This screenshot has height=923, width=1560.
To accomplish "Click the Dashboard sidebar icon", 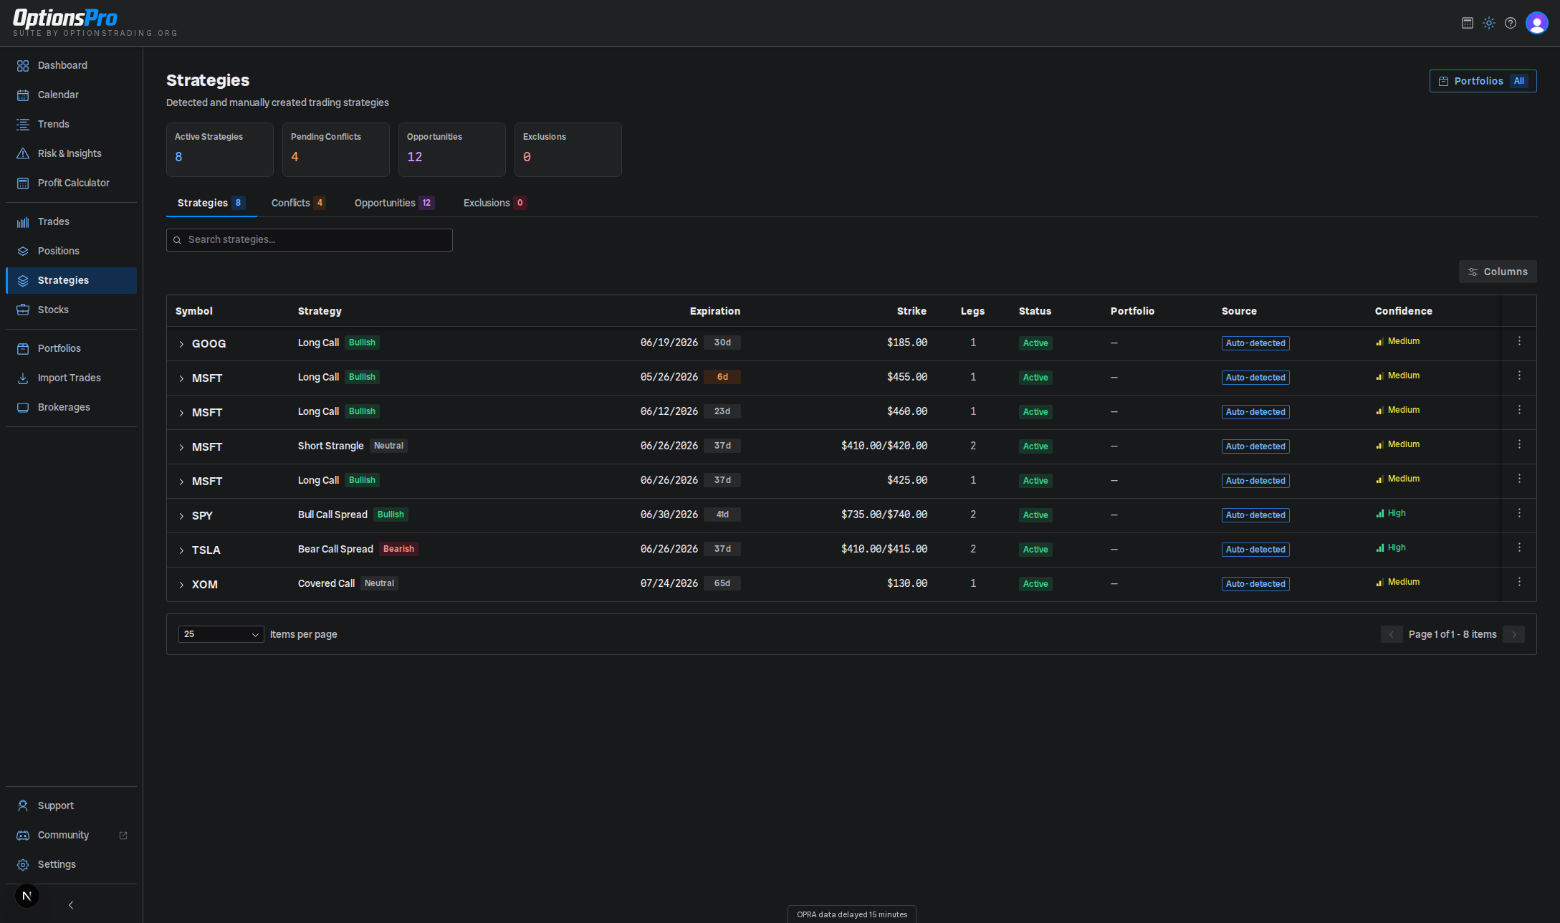I will 23,66.
